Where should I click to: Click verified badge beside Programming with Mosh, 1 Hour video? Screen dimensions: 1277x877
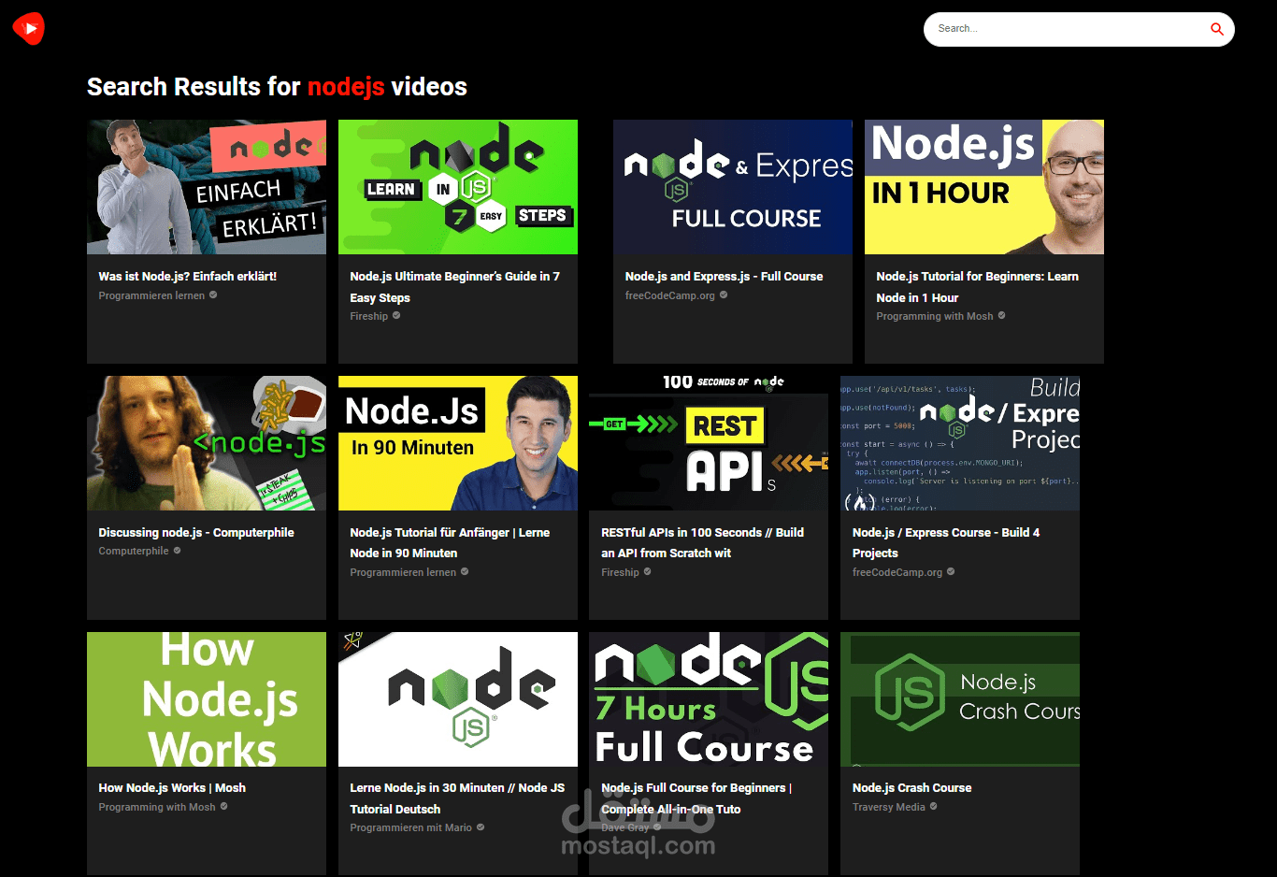pos(1001,315)
